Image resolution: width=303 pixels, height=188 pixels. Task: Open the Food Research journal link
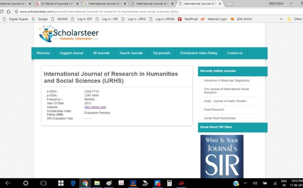tap(214, 110)
